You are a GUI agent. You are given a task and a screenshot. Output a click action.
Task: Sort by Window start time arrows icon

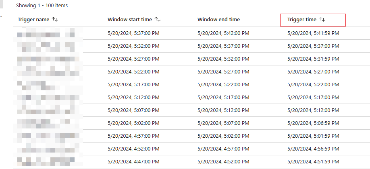pyautogui.click(x=158, y=20)
